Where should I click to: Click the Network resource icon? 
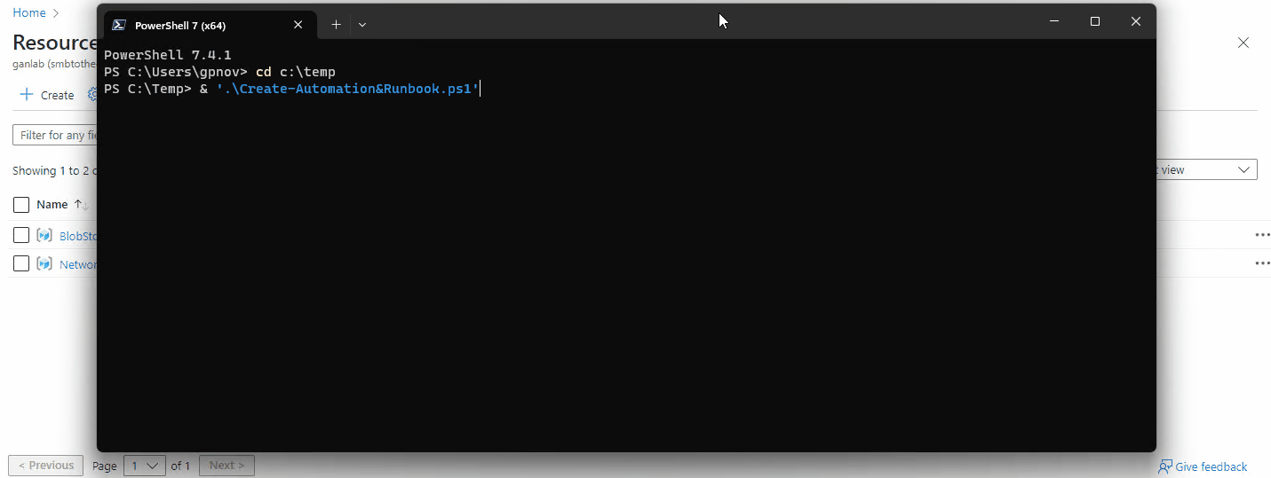coord(44,264)
